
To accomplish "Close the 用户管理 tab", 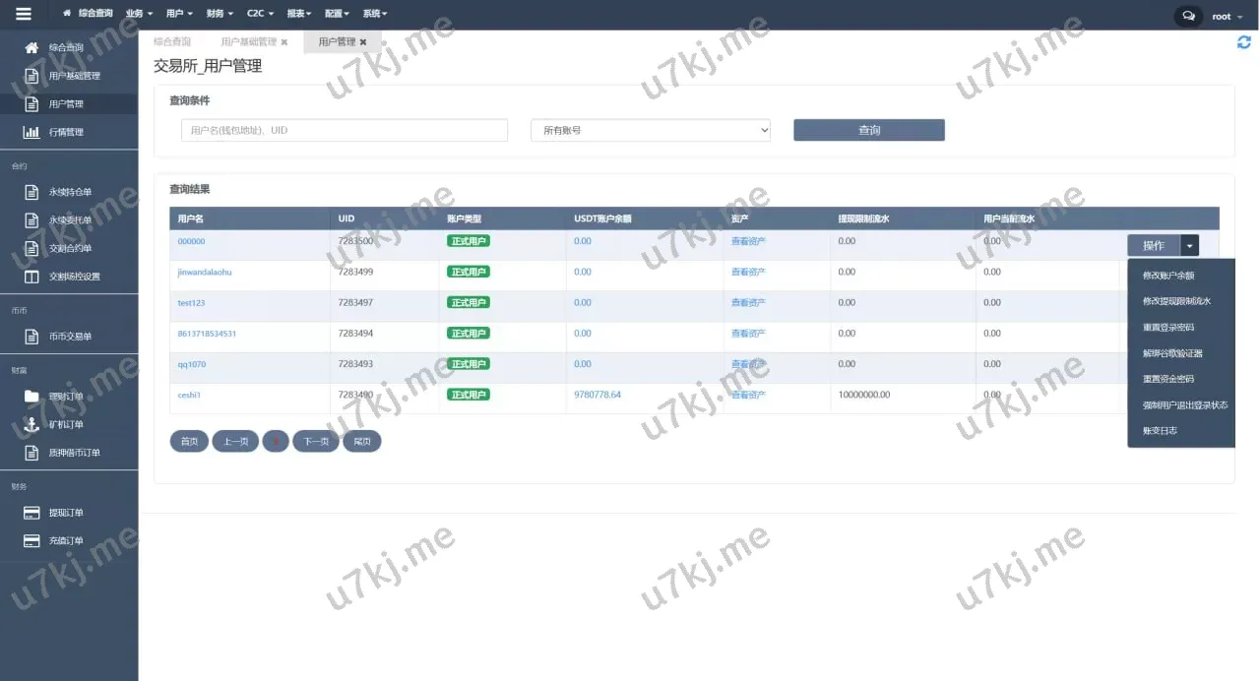I will coord(363,42).
